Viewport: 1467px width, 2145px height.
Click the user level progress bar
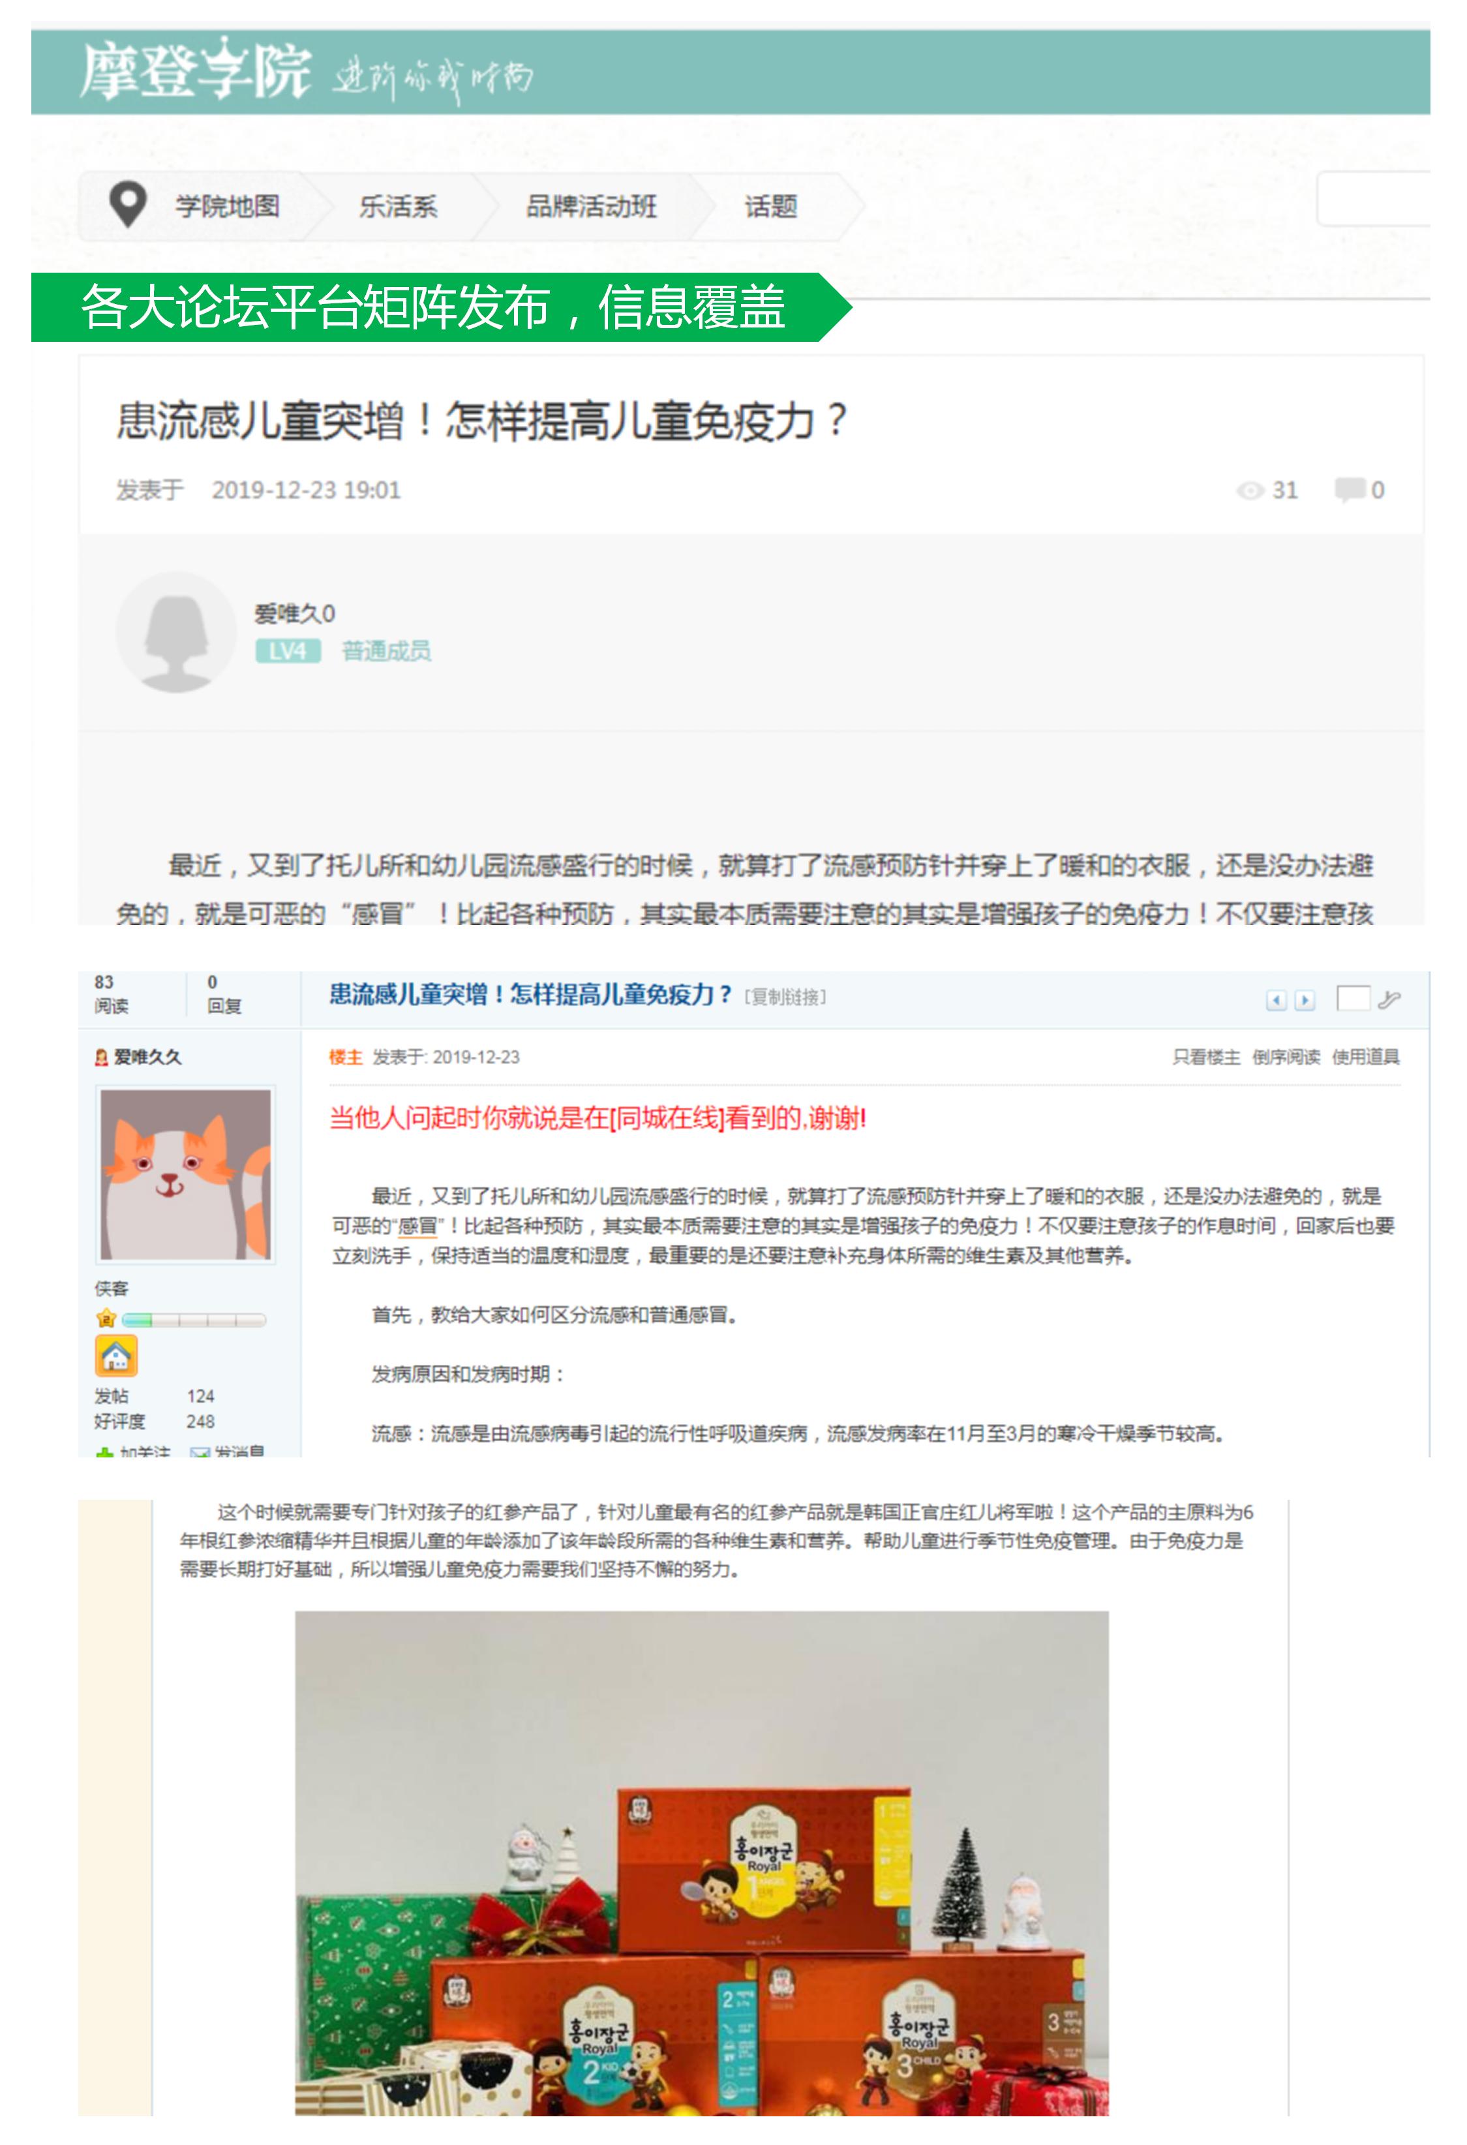pyautogui.click(x=194, y=1320)
